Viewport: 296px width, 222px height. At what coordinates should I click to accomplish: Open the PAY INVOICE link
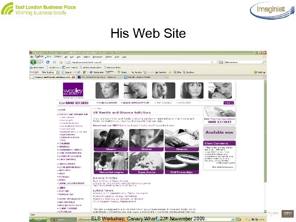[164, 103]
